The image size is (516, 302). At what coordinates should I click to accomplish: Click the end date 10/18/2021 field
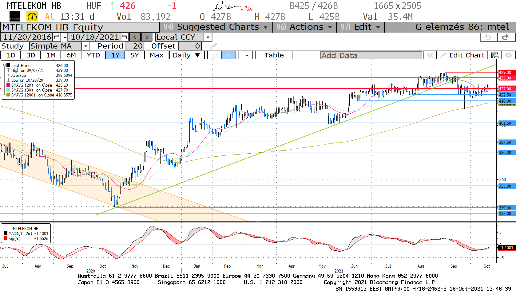tap(94, 37)
